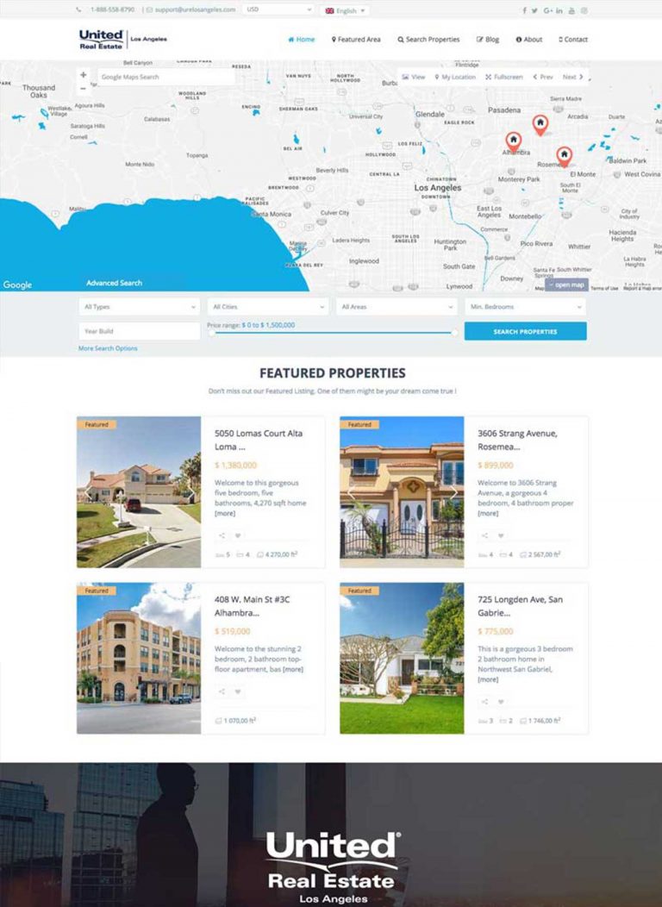Expand the All Types dropdown
The image size is (662, 907).
tap(140, 307)
